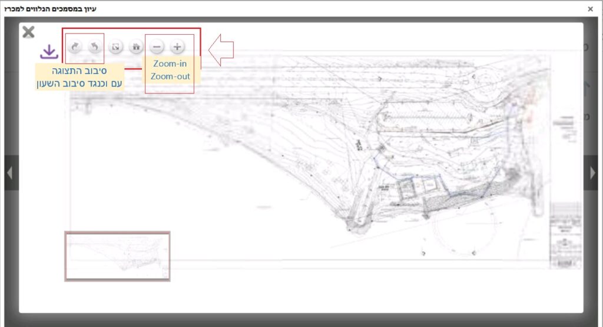Zoom out with the minus button

point(157,47)
